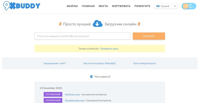Focus the URL search input field
The height and width of the screenshot is (103, 201).
point(83,36)
